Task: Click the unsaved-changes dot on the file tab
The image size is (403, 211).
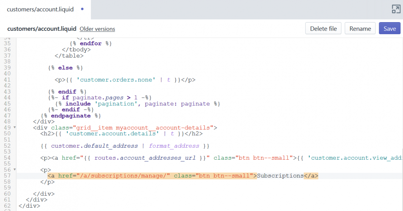Action: pos(82,9)
